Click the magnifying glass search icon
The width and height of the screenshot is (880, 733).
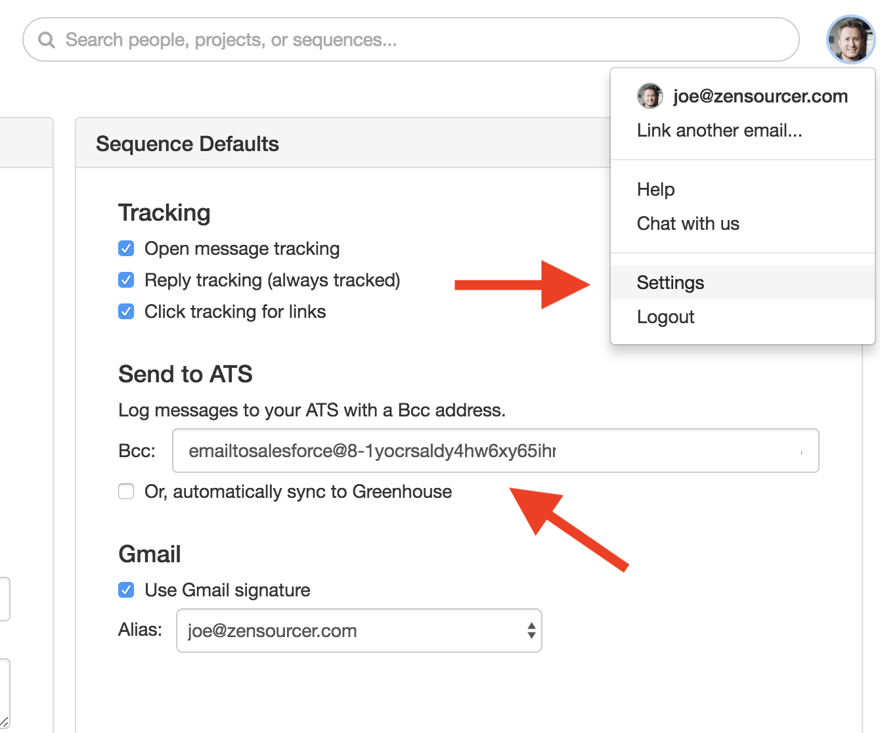click(47, 40)
